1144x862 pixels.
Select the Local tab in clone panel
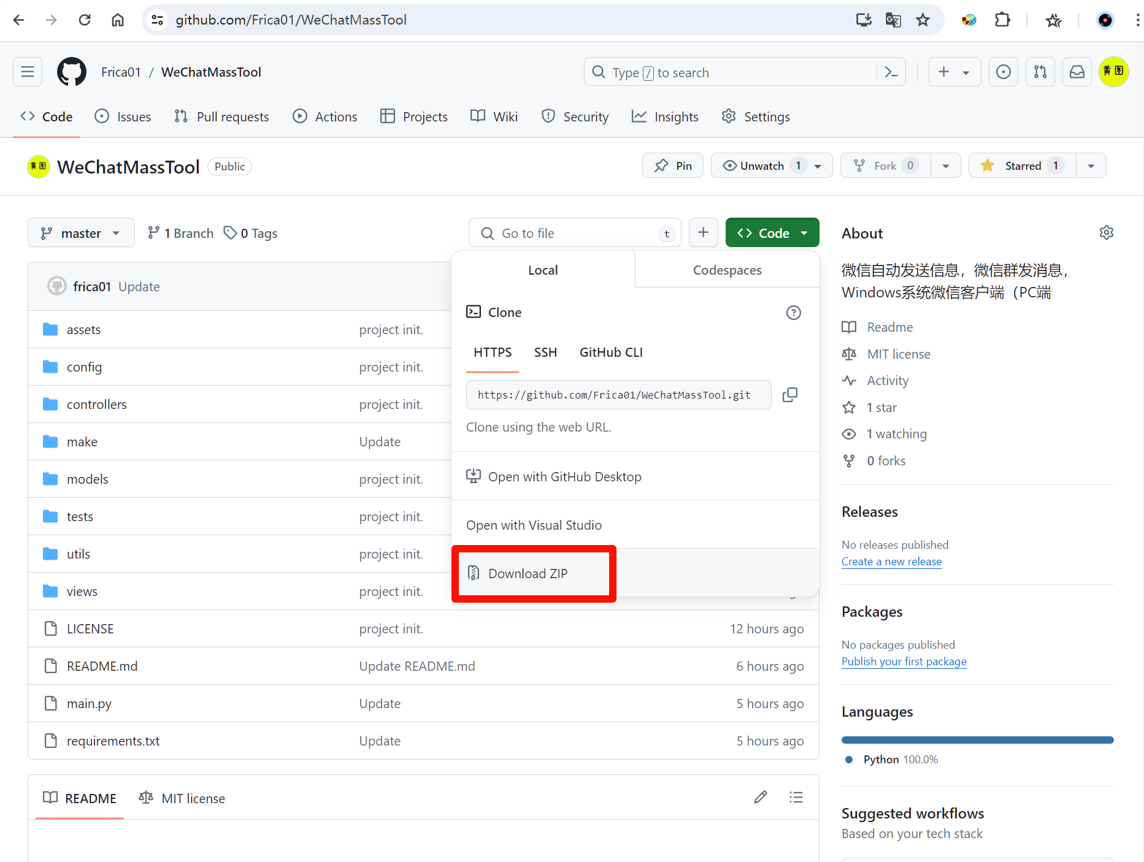543,270
